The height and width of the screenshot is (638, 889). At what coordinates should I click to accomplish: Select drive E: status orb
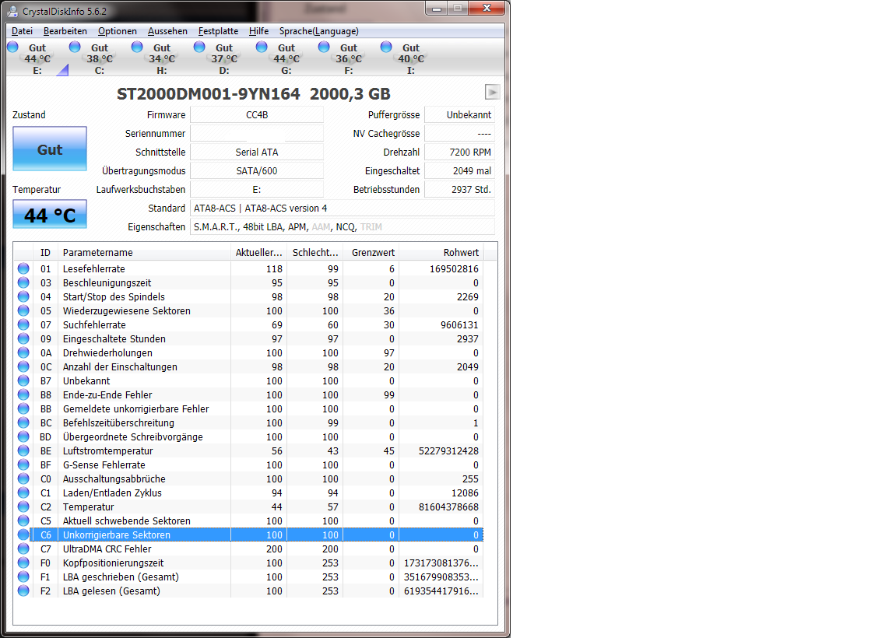12,47
